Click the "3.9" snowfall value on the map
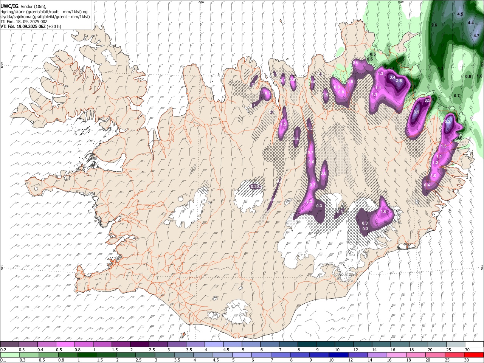This screenshot has width=484, height=363. (416, 112)
